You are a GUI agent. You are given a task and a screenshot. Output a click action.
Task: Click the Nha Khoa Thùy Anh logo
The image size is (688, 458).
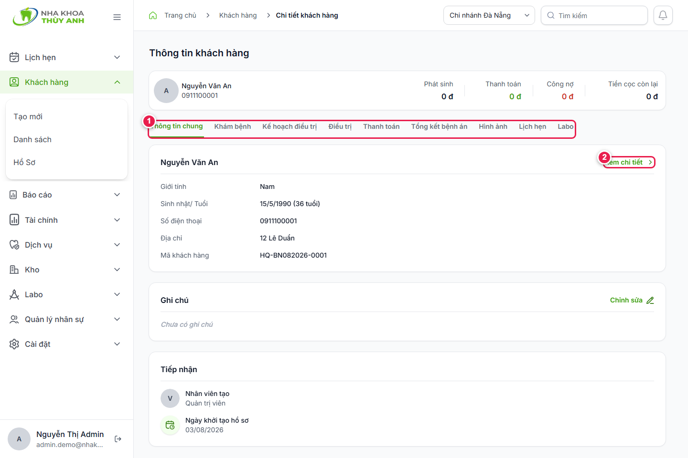49,17
